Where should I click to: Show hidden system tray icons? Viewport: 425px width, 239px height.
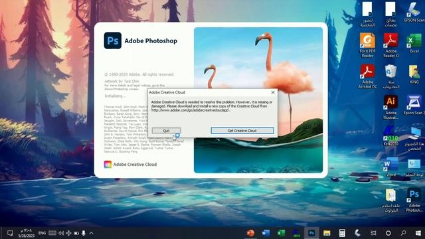(92, 233)
